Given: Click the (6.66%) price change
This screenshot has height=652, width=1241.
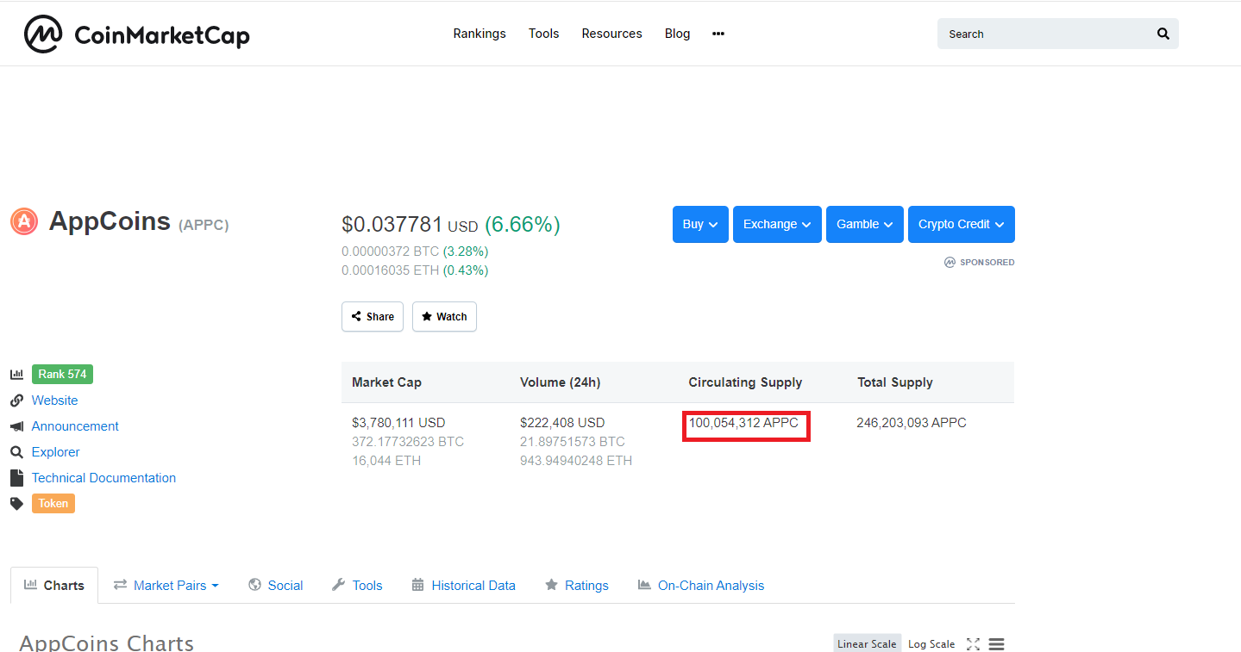Looking at the screenshot, I should (x=523, y=225).
